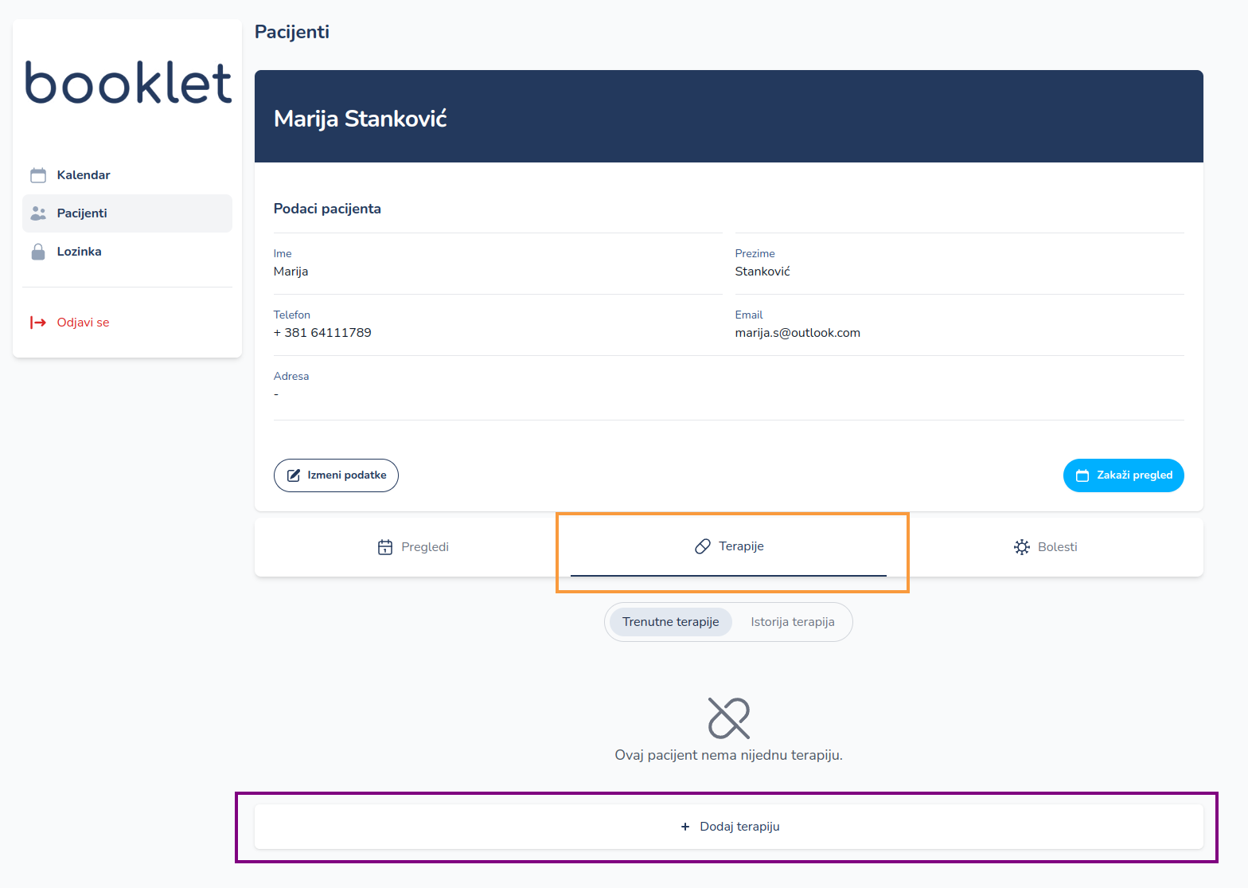Image resolution: width=1248 pixels, height=888 pixels.
Task: Click the plus icon to add therapy
Action: coord(685,827)
